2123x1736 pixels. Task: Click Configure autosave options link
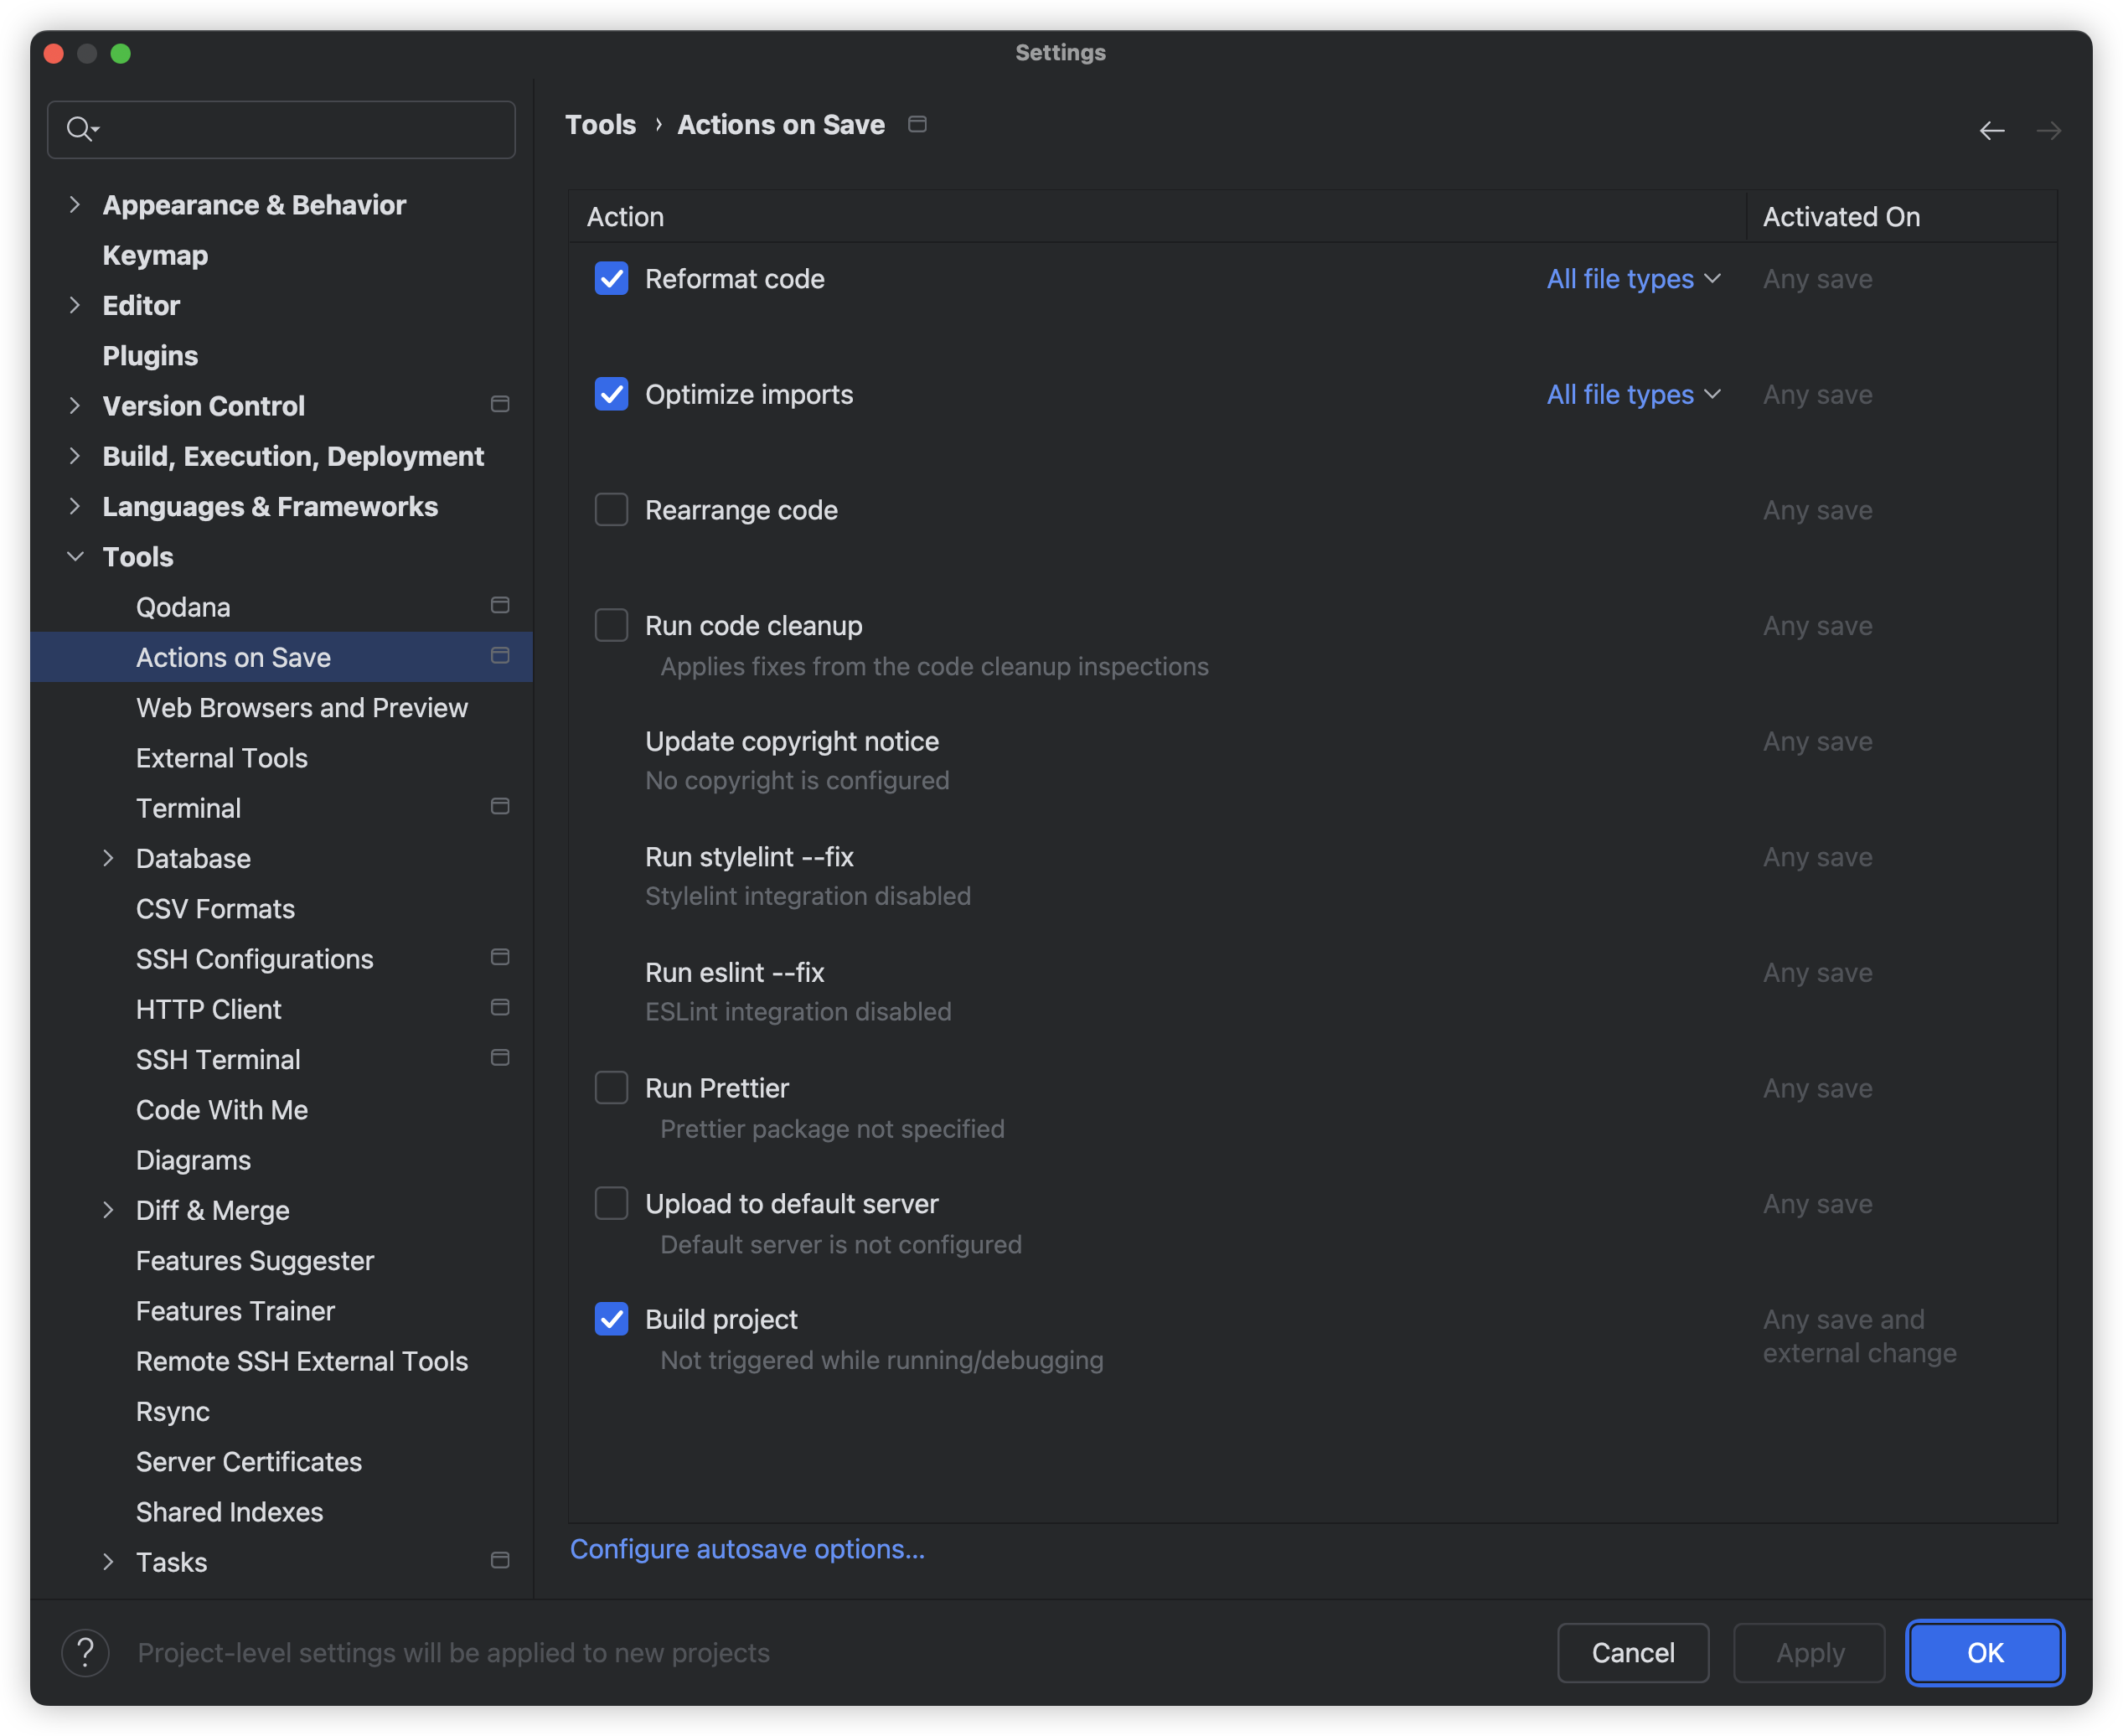click(747, 1549)
